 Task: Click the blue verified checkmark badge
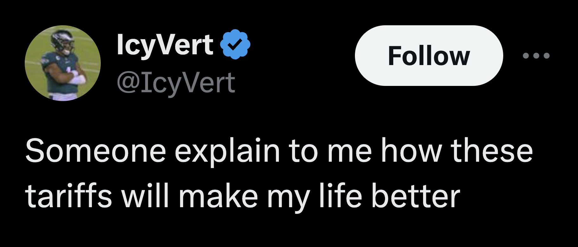click(235, 45)
